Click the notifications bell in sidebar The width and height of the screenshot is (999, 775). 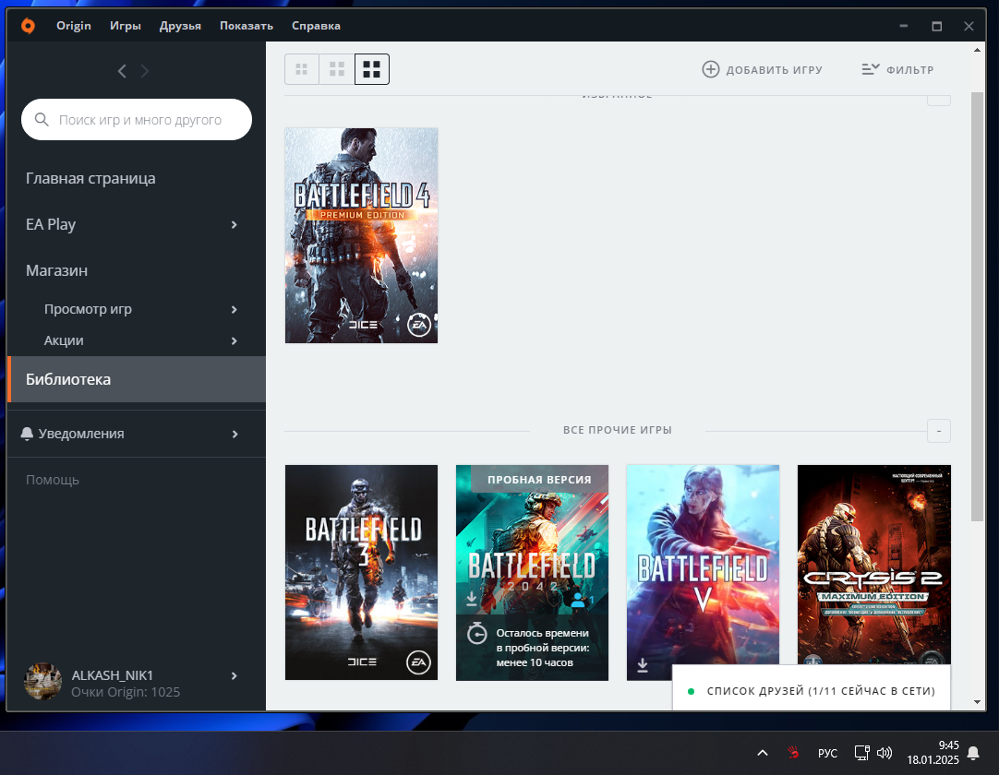click(27, 434)
